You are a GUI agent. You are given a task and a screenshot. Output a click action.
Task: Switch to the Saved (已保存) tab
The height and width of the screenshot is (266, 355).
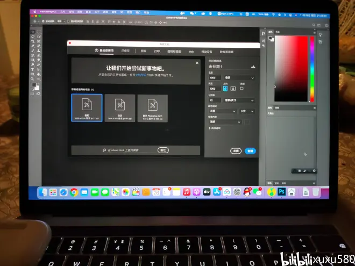coord(125,51)
